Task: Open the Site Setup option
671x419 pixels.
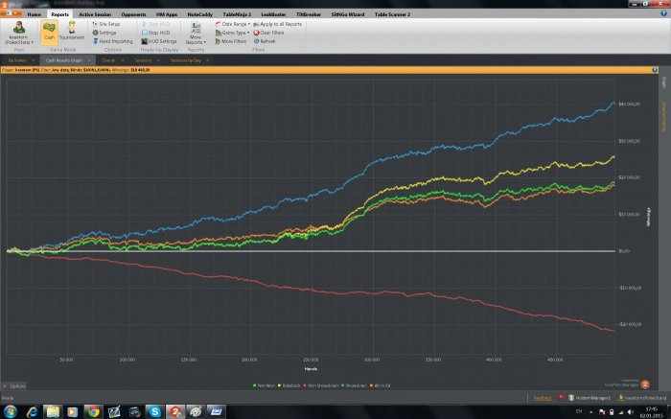Action: pos(106,24)
